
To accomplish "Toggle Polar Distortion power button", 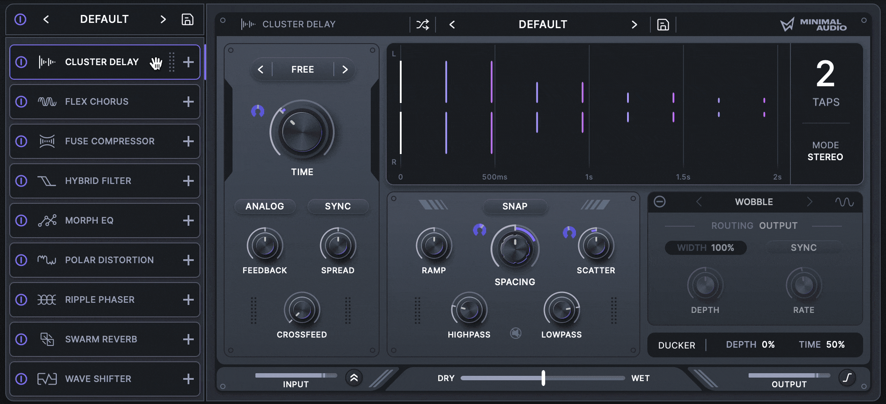I will [21, 260].
